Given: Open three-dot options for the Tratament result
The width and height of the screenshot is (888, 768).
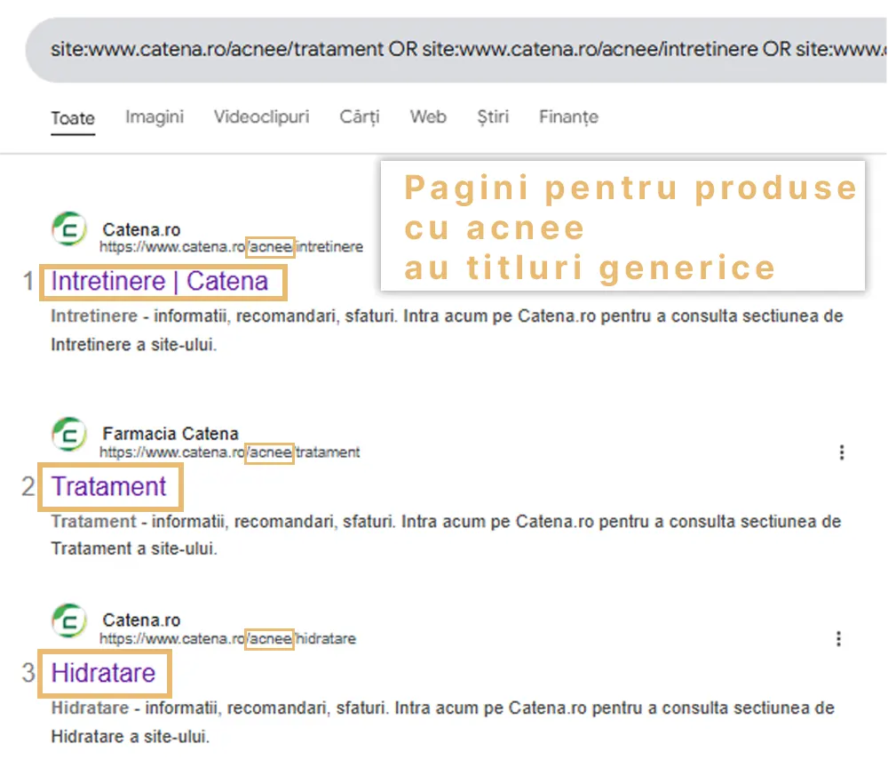Looking at the screenshot, I should 841,452.
